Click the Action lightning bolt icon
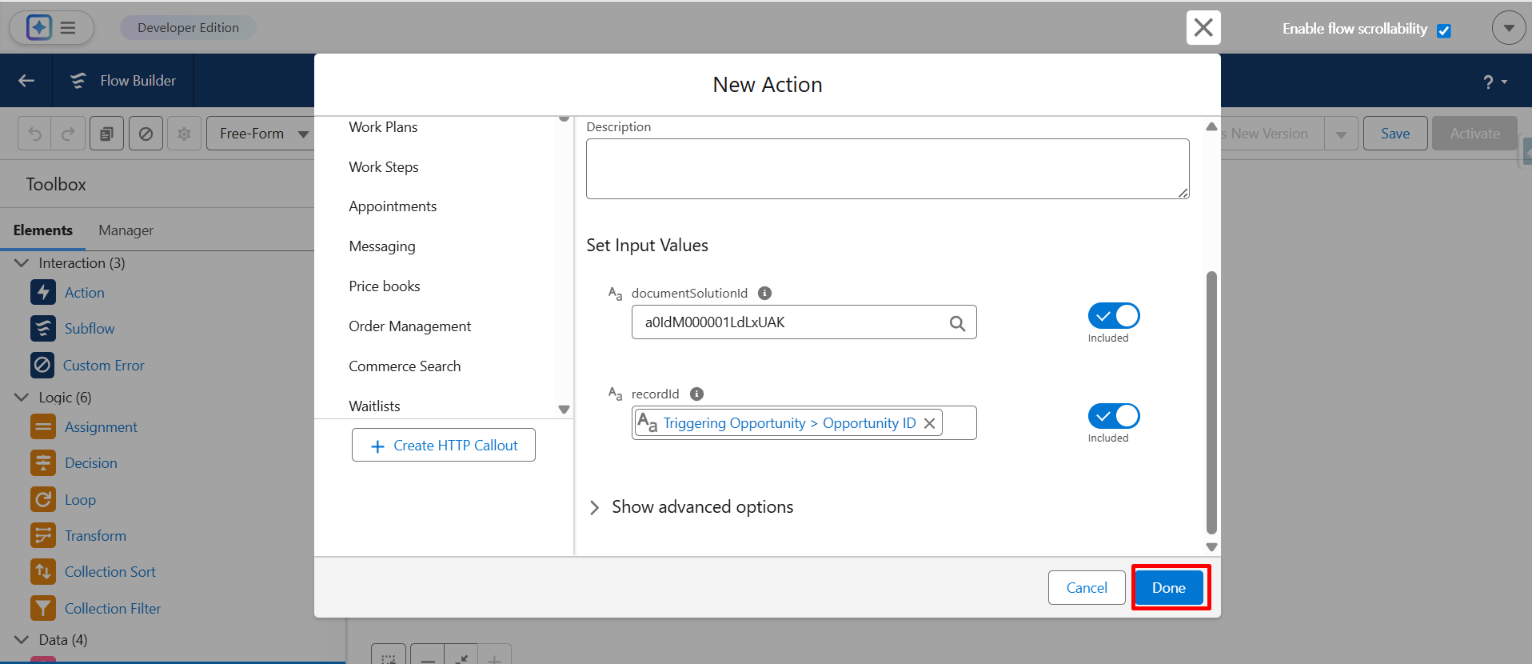Image resolution: width=1532 pixels, height=664 pixels. pyautogui.click(x=43, y=293)
